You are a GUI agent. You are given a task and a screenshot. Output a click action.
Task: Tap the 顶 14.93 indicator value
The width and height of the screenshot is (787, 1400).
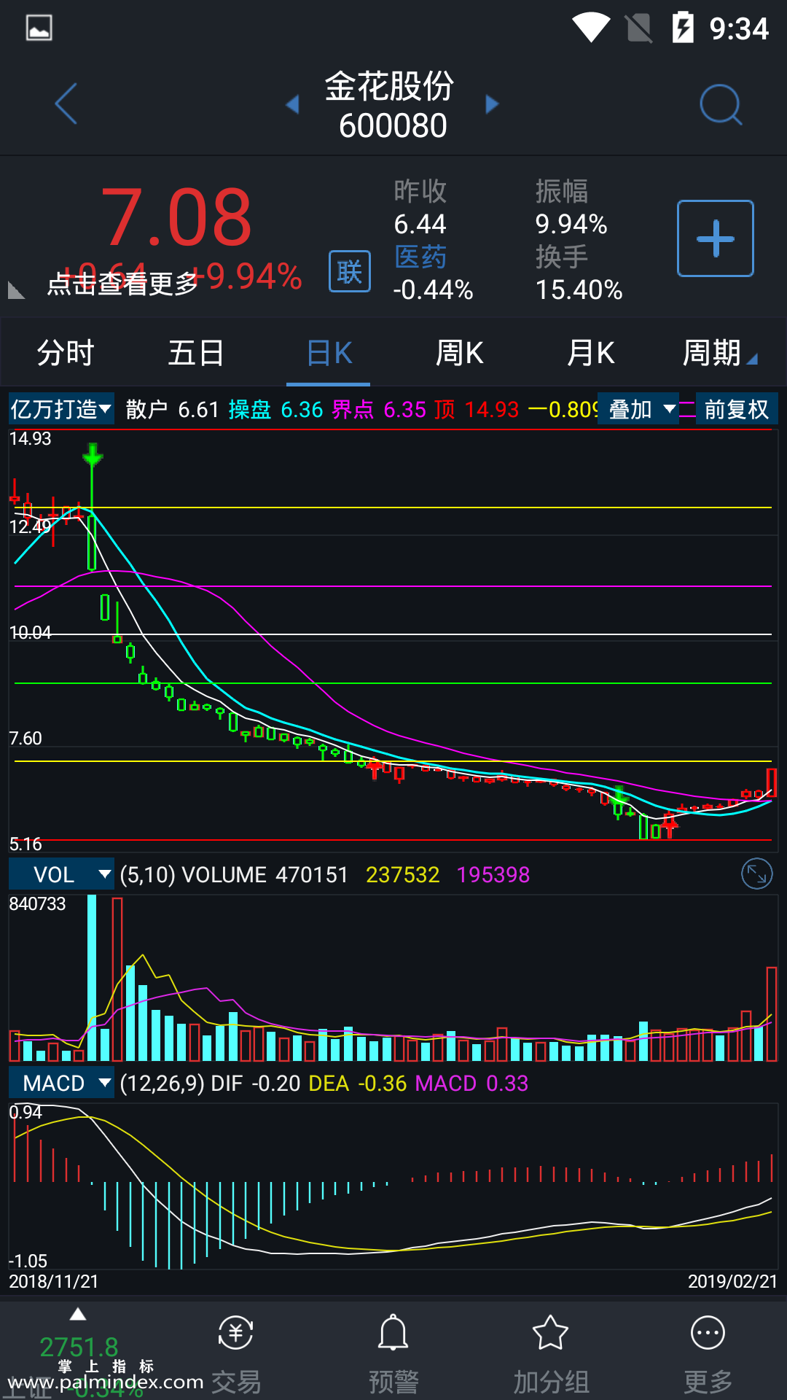(477, 410)
